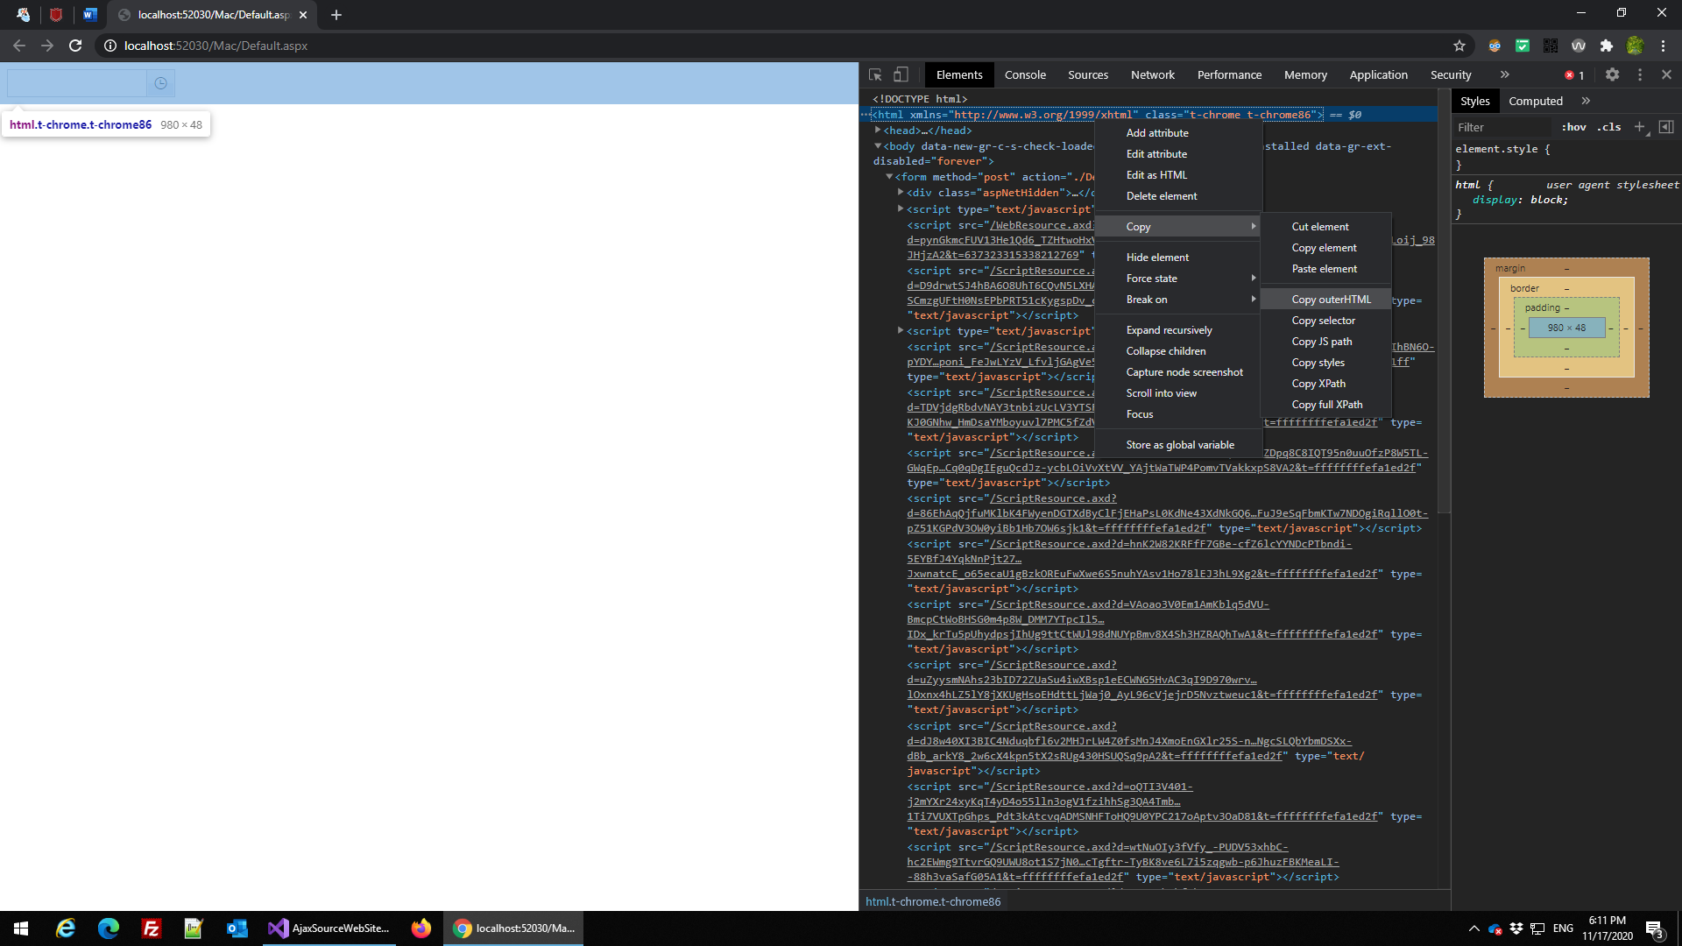Image resolution: width=1682 pixels, height=946 pixels.
Task: Open the Computed styles tab
Action: (1535, 102)
